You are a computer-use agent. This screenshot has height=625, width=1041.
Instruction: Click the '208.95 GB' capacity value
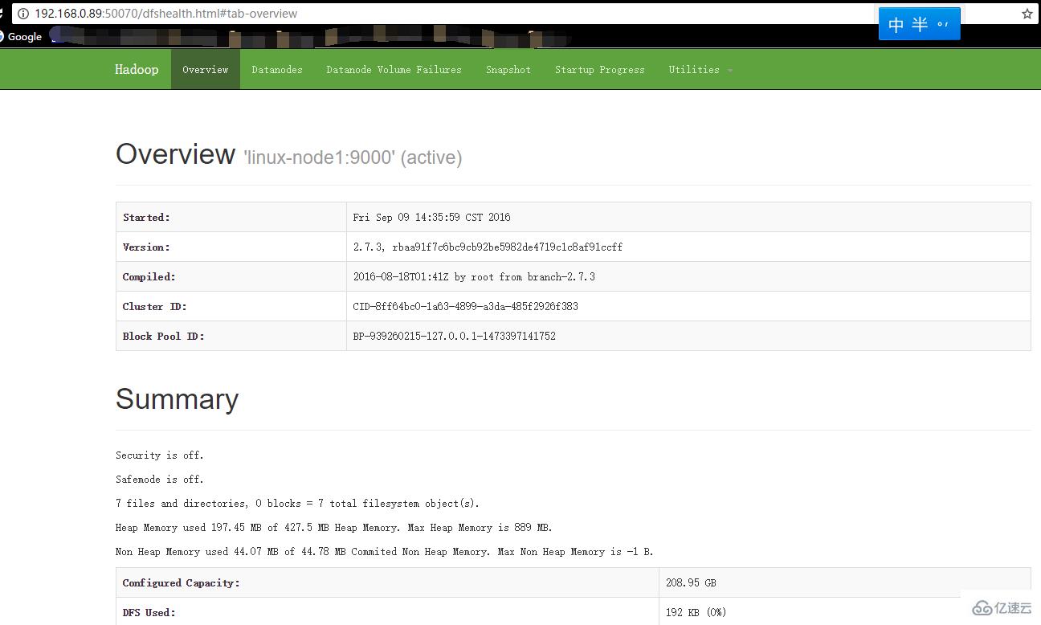691,582
